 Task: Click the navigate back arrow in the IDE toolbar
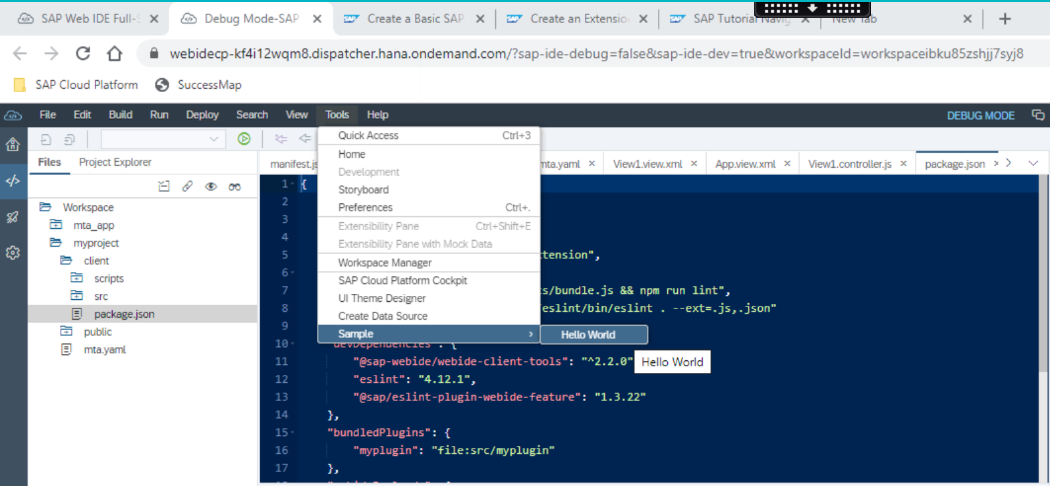tap(304, 139)
